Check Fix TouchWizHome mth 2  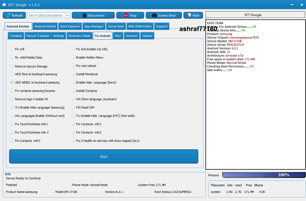click(x=12, y=132)
